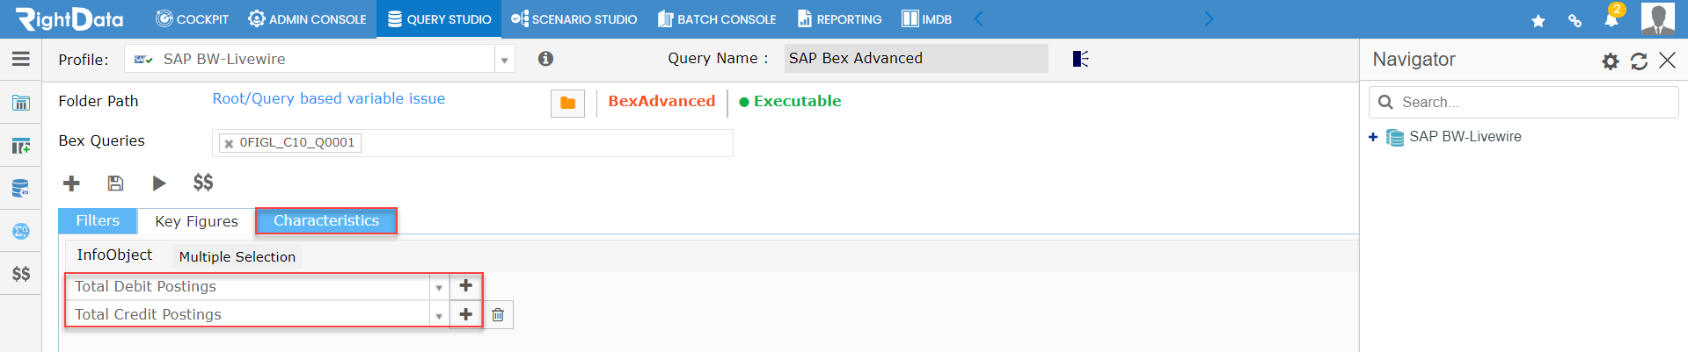Click the $$ toolbar variables icon
The height and width of the screenshot is (352, 1688).
[203, 183]
